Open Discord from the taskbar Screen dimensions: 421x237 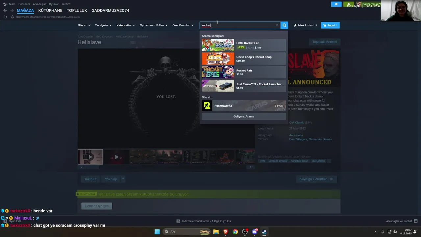click(x=255, y=232)
